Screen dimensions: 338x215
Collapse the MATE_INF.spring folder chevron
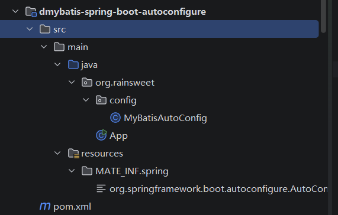click(72, 171)
